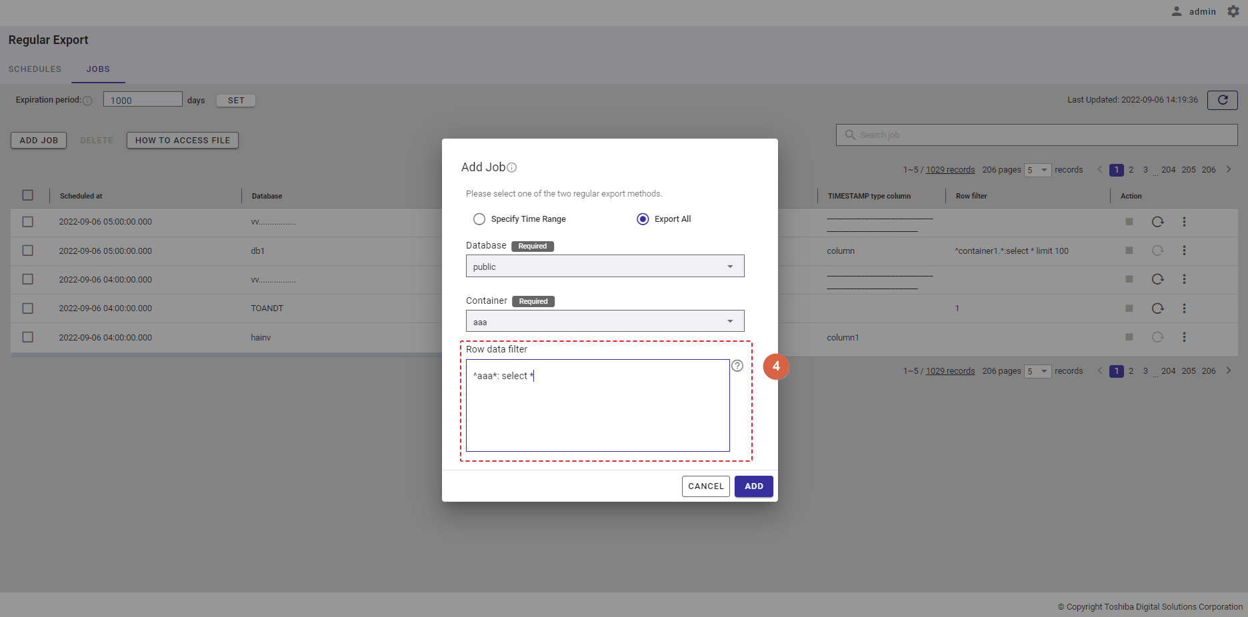This screenshot has width=1248, height=617.
Task: Click info icon beside Add Job title
Action: [512, 168]
